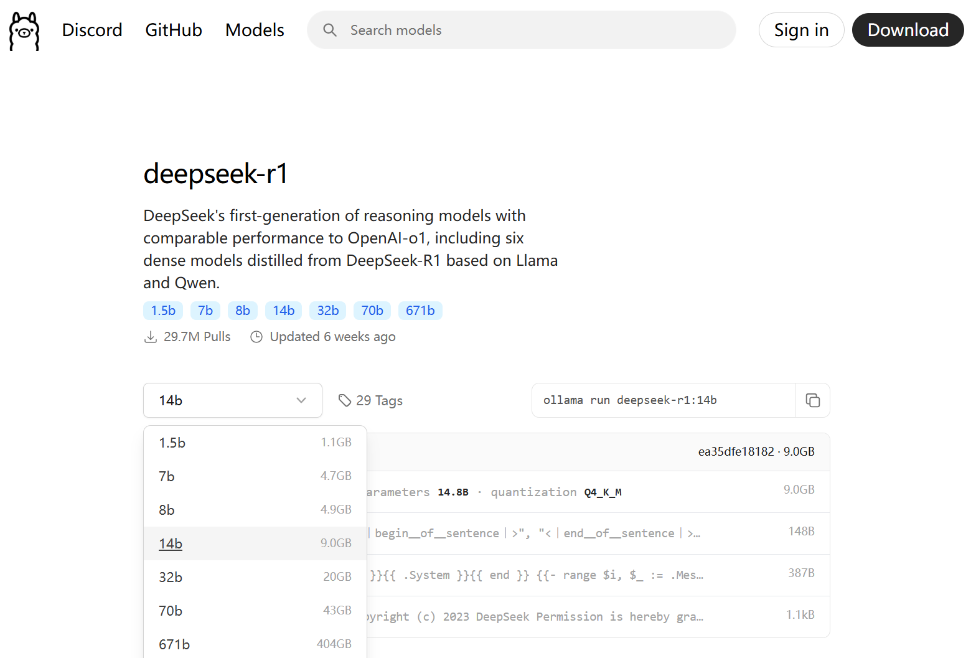Viewport: 976px width, 658px height.
Task: Click the ollama run deepseek-r1:14b command field
Action: click(664, 400)
